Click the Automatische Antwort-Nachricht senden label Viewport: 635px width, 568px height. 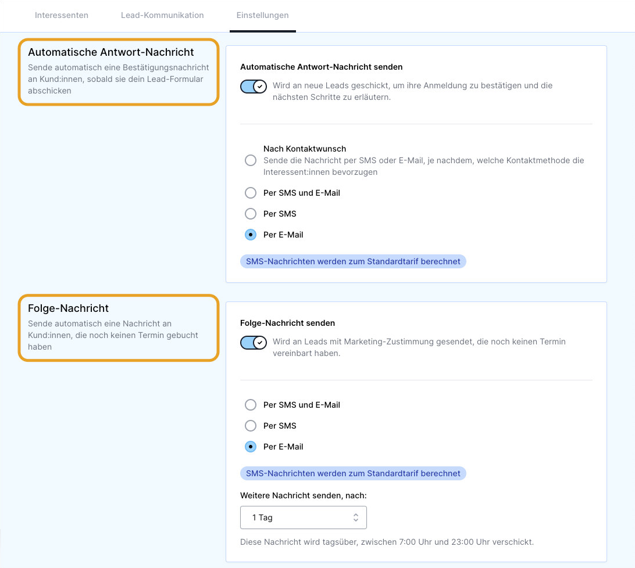(x=321, y=67)
